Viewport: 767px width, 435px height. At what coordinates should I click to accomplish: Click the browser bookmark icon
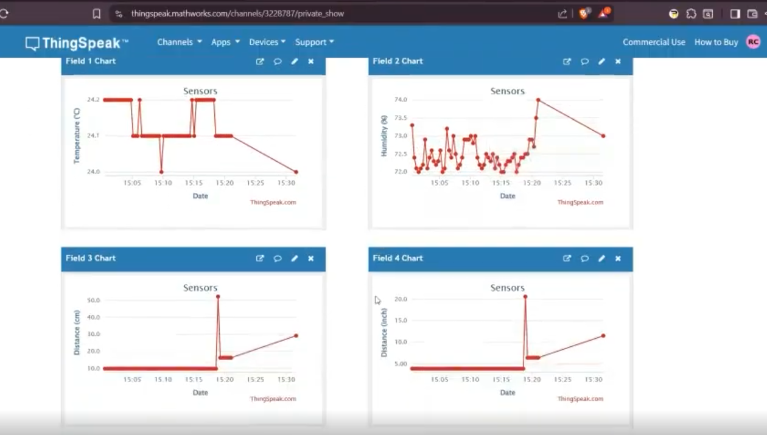tap(96, 13)
